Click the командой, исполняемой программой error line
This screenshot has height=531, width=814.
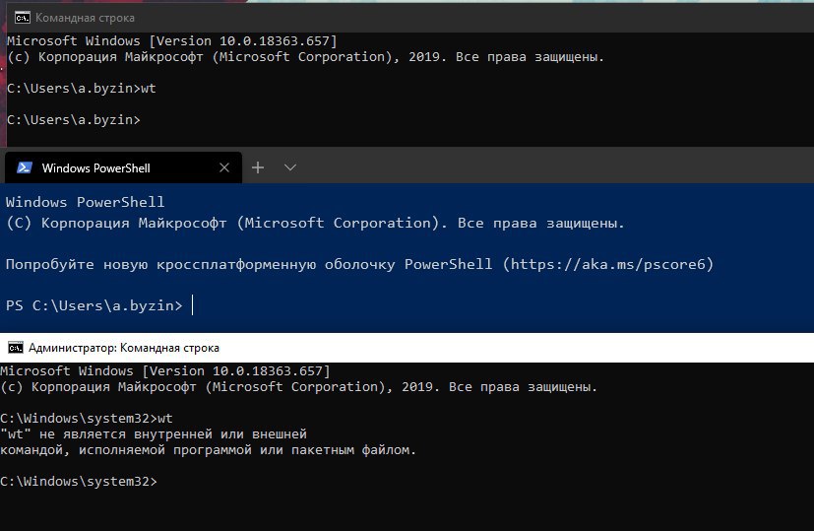tap(208, 450)
